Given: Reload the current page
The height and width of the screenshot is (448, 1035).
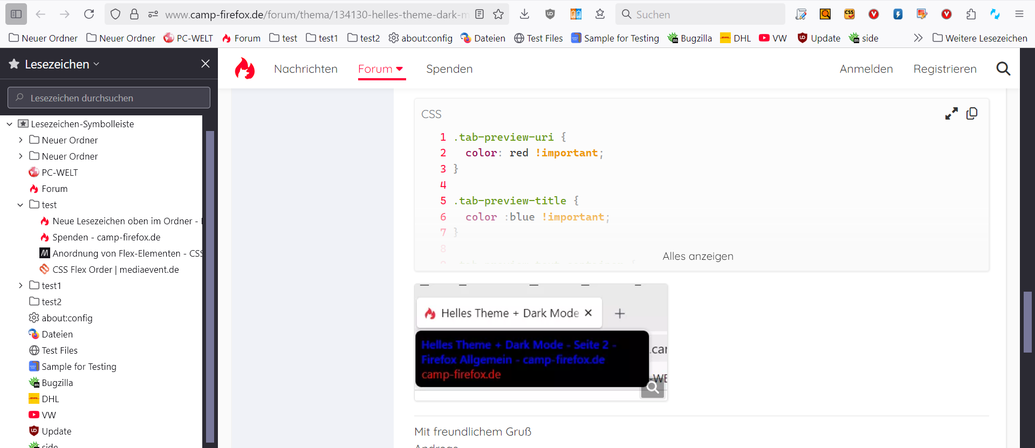Looking at the screenshot, I should coord(89,14).
